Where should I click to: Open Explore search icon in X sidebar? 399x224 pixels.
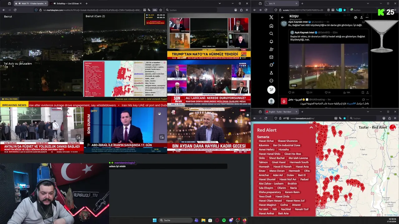click(x=271, y=34)
